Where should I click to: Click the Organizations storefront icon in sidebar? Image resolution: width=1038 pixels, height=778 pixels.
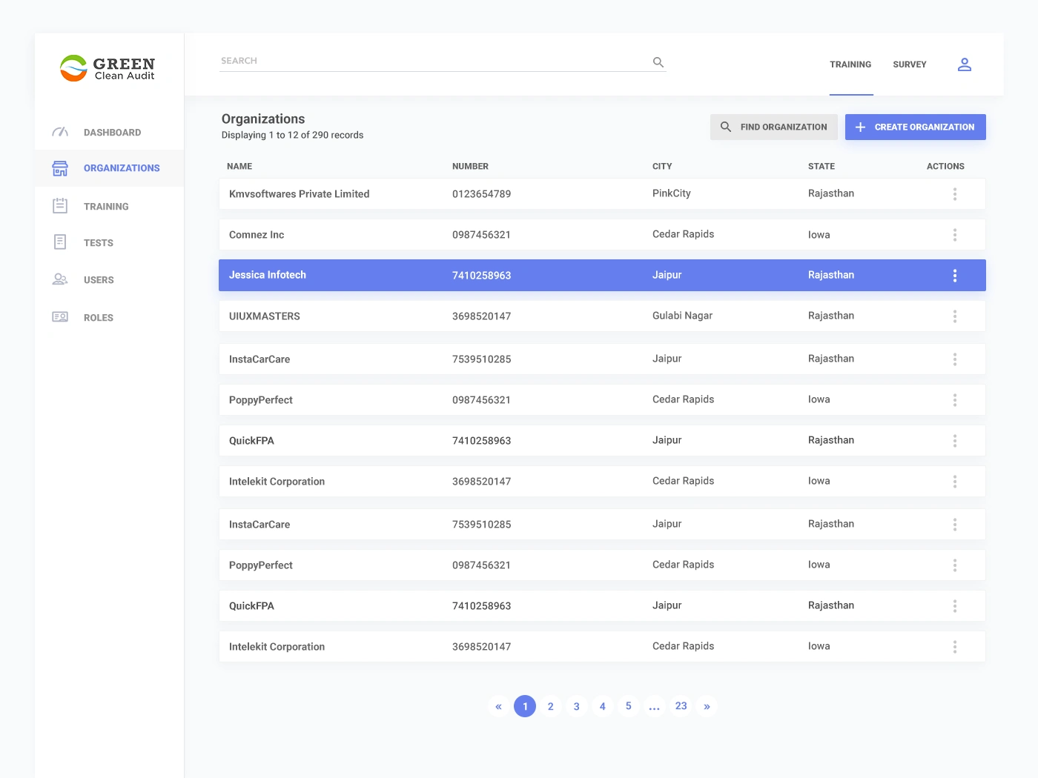pos(60,168)
